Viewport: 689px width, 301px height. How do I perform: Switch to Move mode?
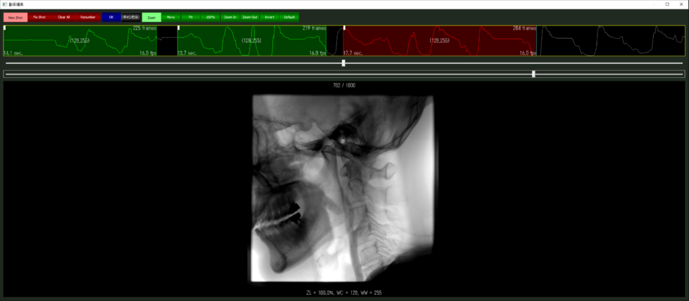click(171, 17)
